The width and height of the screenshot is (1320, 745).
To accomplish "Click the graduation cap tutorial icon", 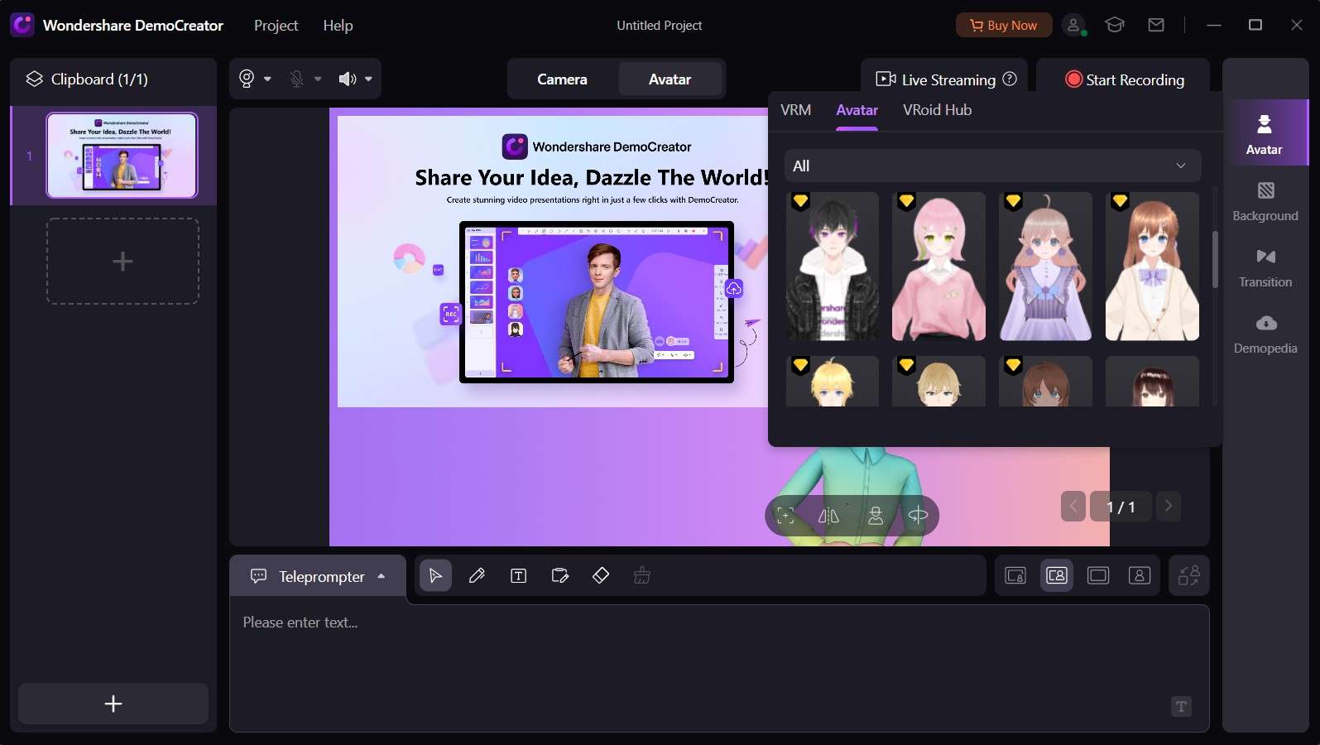I will 1115,26.
